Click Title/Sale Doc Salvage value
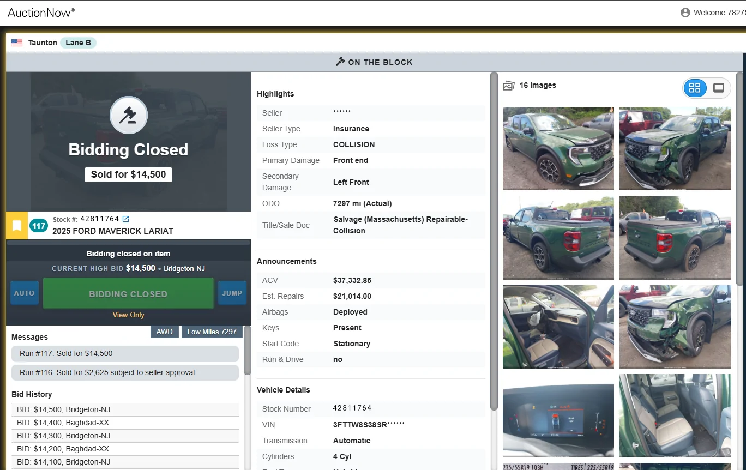This screenshot has height=470, width=746. pos(401,225)
